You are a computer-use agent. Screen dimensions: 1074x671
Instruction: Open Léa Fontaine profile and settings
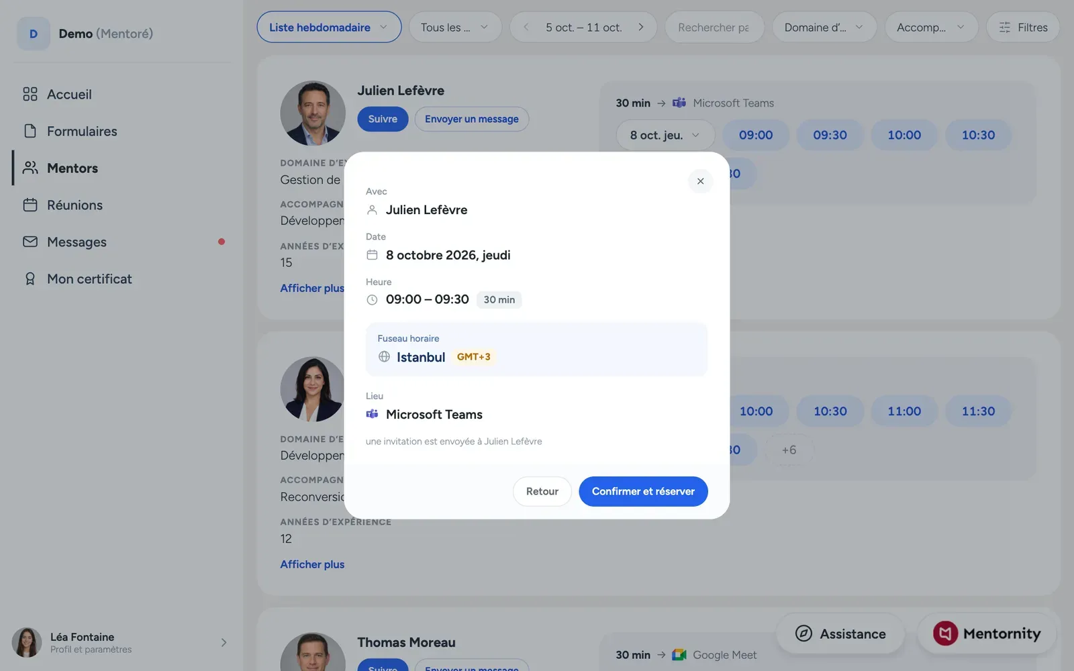(x=119, y=643)
